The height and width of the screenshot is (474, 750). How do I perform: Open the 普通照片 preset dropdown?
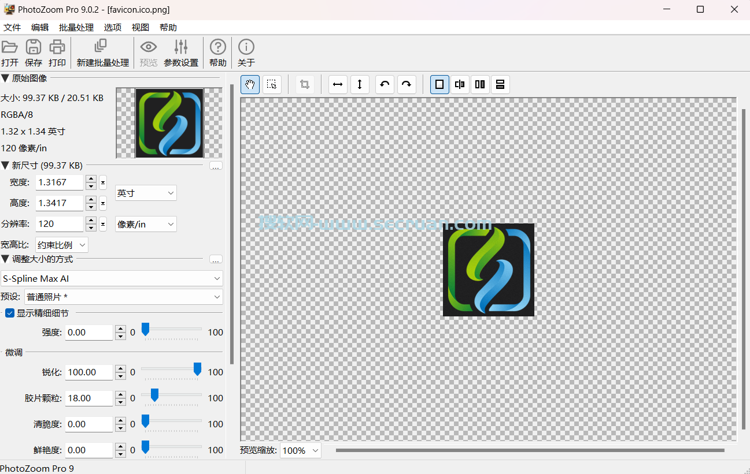[x=123, y=297]
